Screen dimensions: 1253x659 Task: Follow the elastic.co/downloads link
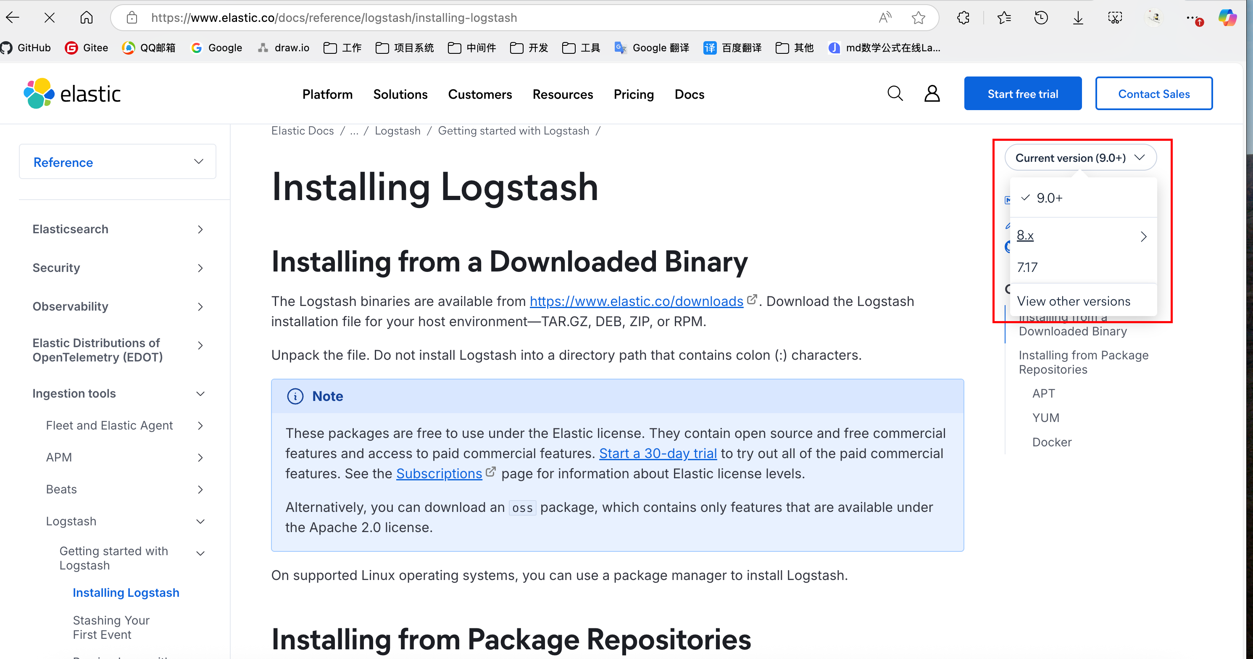tap(636, 301)
